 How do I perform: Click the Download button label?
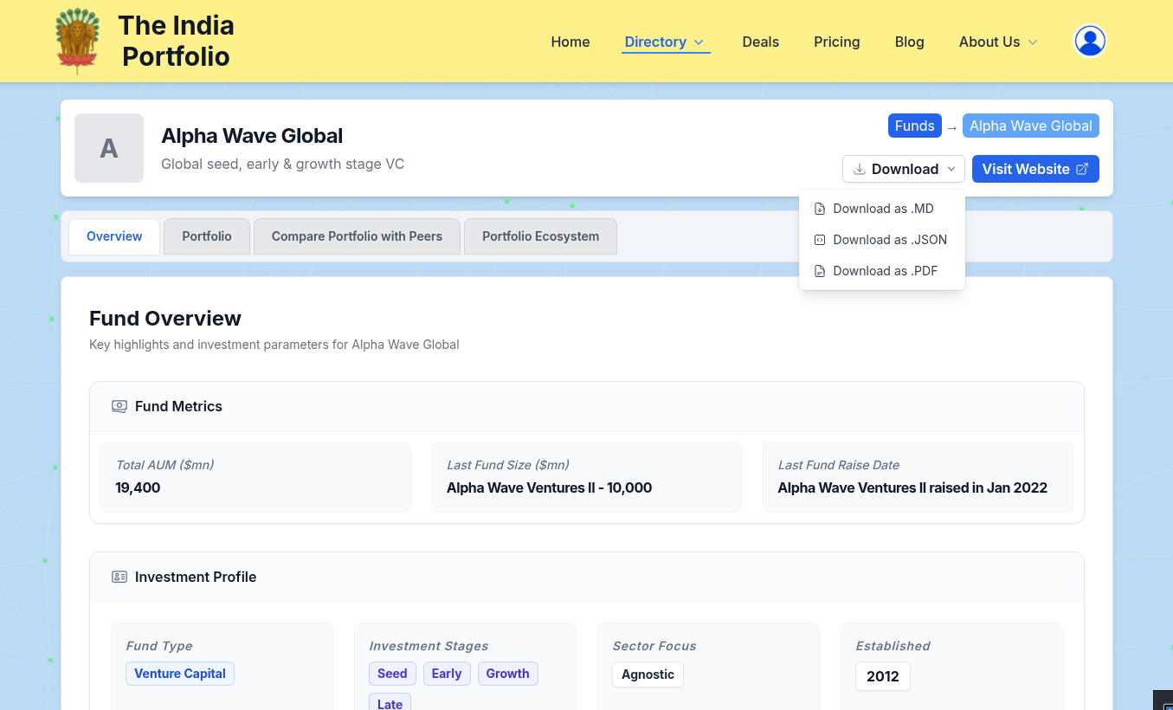coord(905,169)
